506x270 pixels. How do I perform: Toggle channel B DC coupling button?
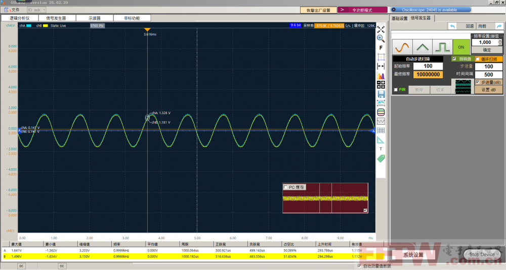(x=62, y=266)
